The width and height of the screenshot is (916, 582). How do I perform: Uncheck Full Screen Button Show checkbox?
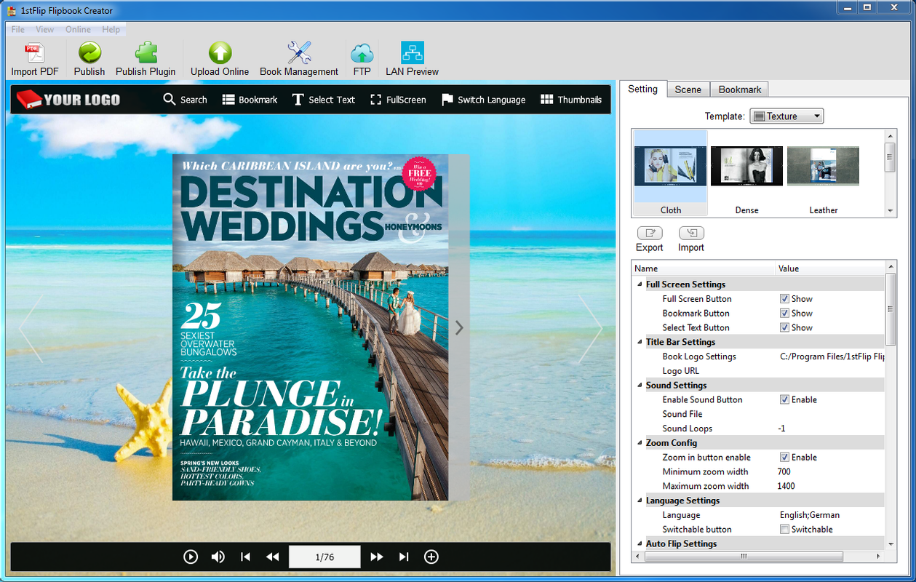(784, 299)
